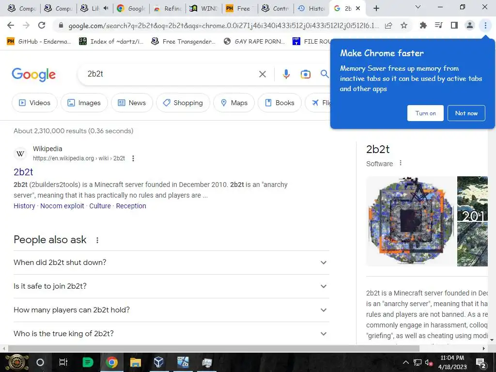Open Chrome's three-dot main menu

[x=485, y=25]
